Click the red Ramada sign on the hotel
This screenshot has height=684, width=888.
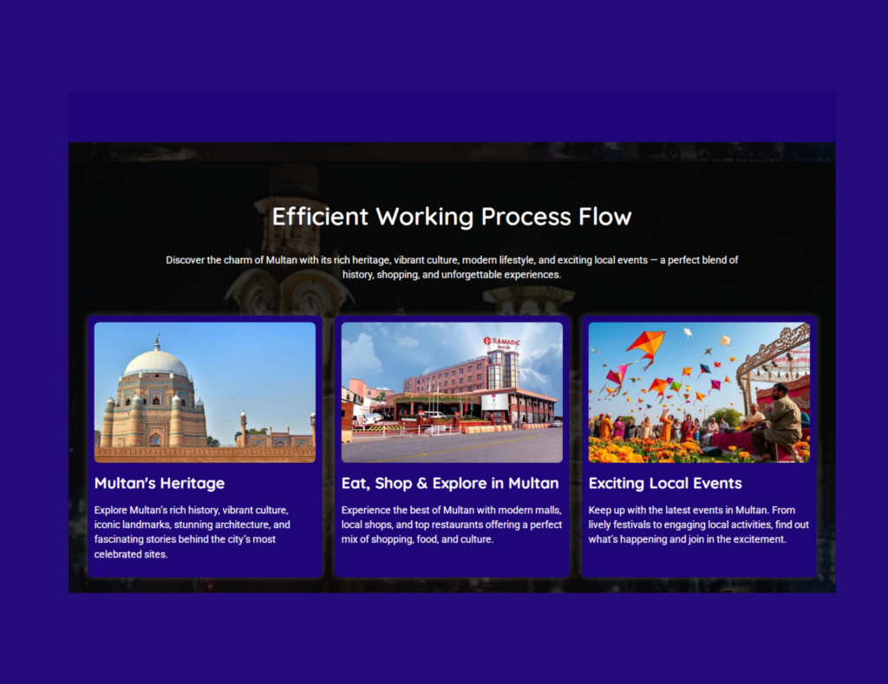(x=502, y=342)
